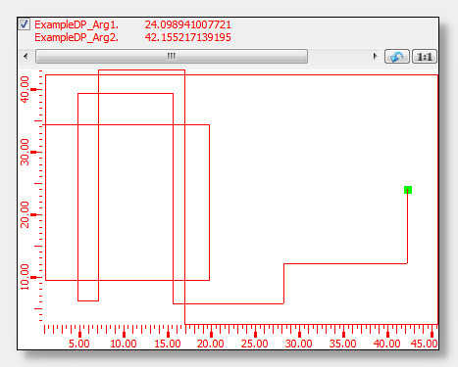Image resolution: width=458 pixels, height=367 pixels.
Task: Click the 20.00 label on horizontal axis
Action: click(x=211, y=344)
